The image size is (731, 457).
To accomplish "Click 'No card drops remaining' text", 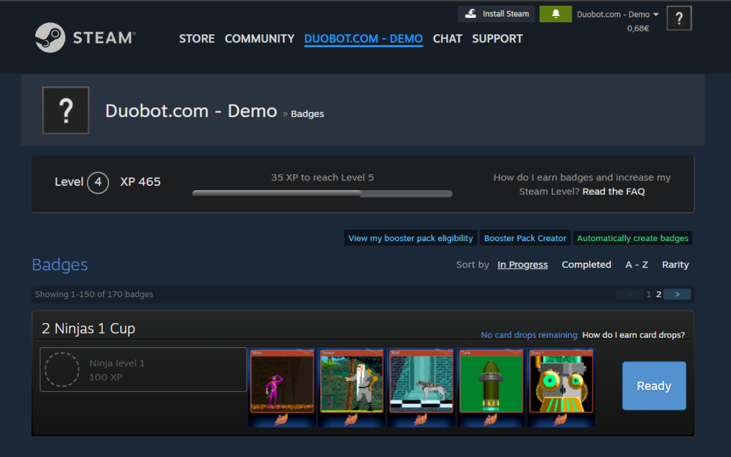I will tap(529, 335).
